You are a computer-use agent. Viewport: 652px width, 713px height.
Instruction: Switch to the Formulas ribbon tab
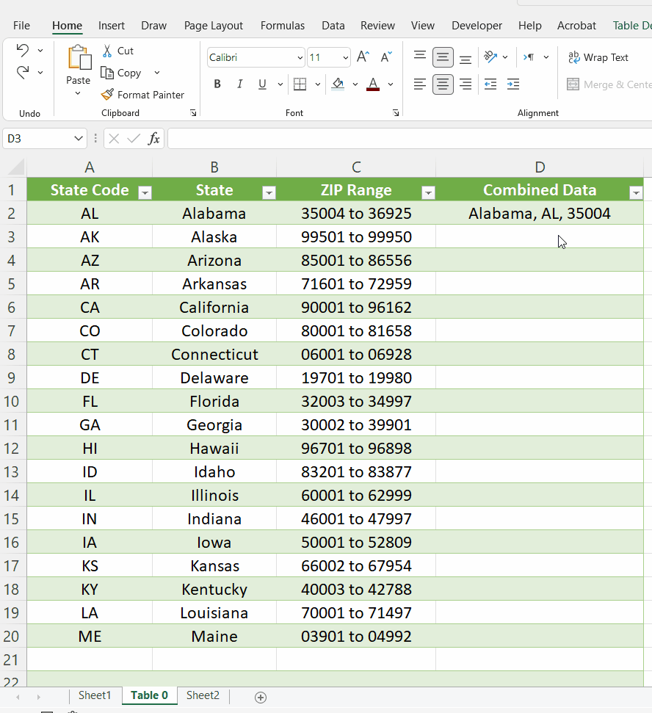(283, 25)
